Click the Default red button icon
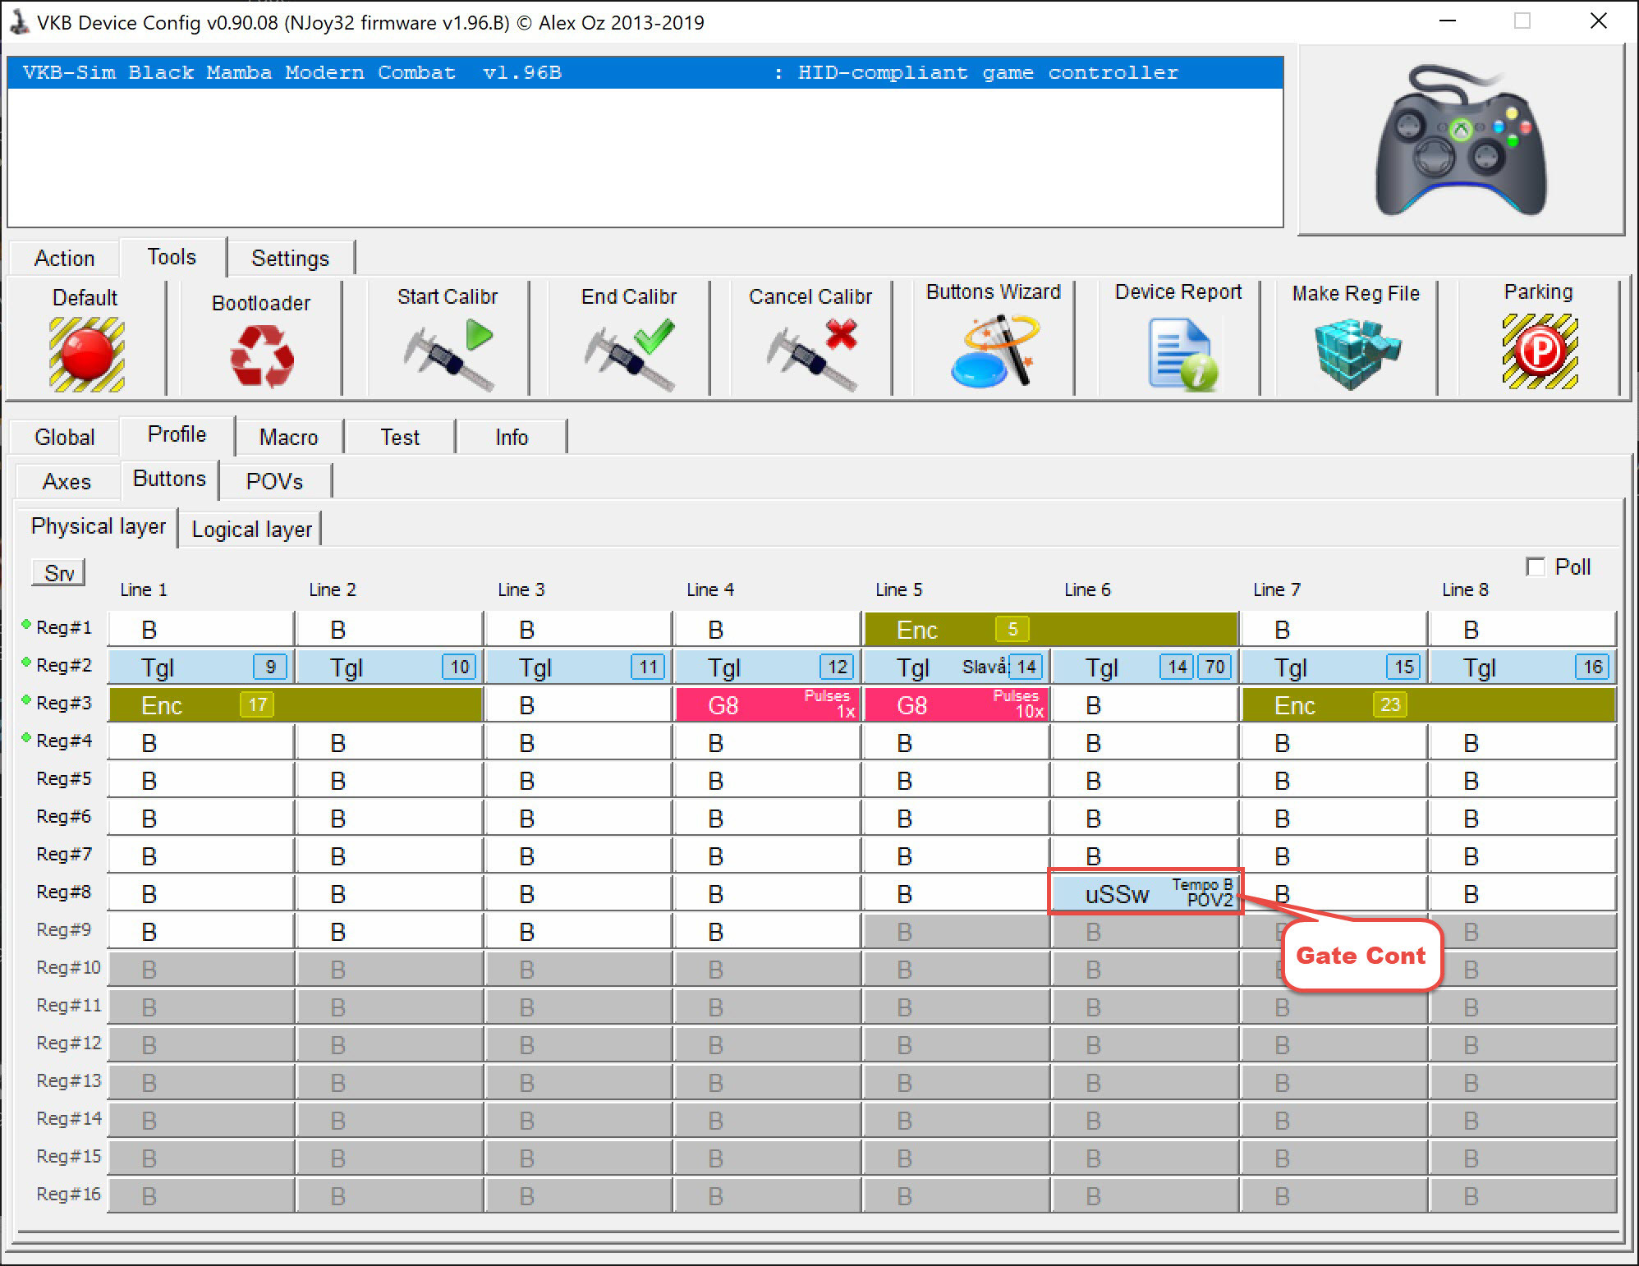Screen dimensions: 1639x1266 pyautogui.click(x=86, y=355)
